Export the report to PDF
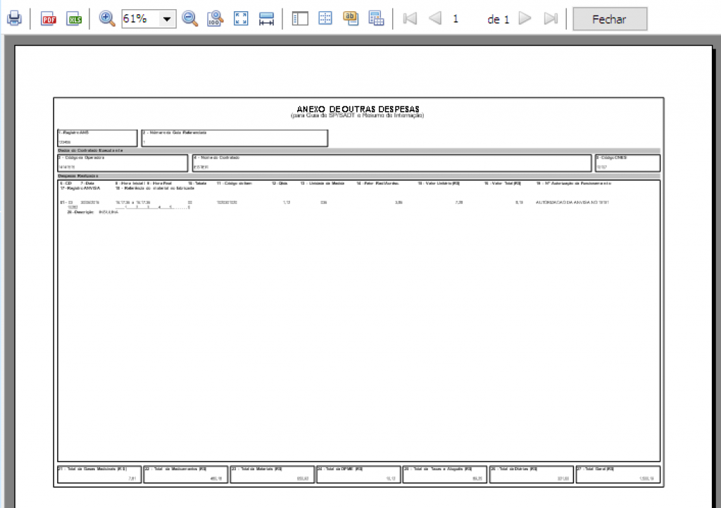 49,19
